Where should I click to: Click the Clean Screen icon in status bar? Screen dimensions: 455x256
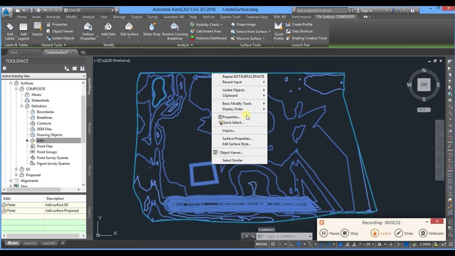point(444,244)
